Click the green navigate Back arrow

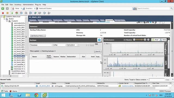pyautogui.click(x=3, y=8)
